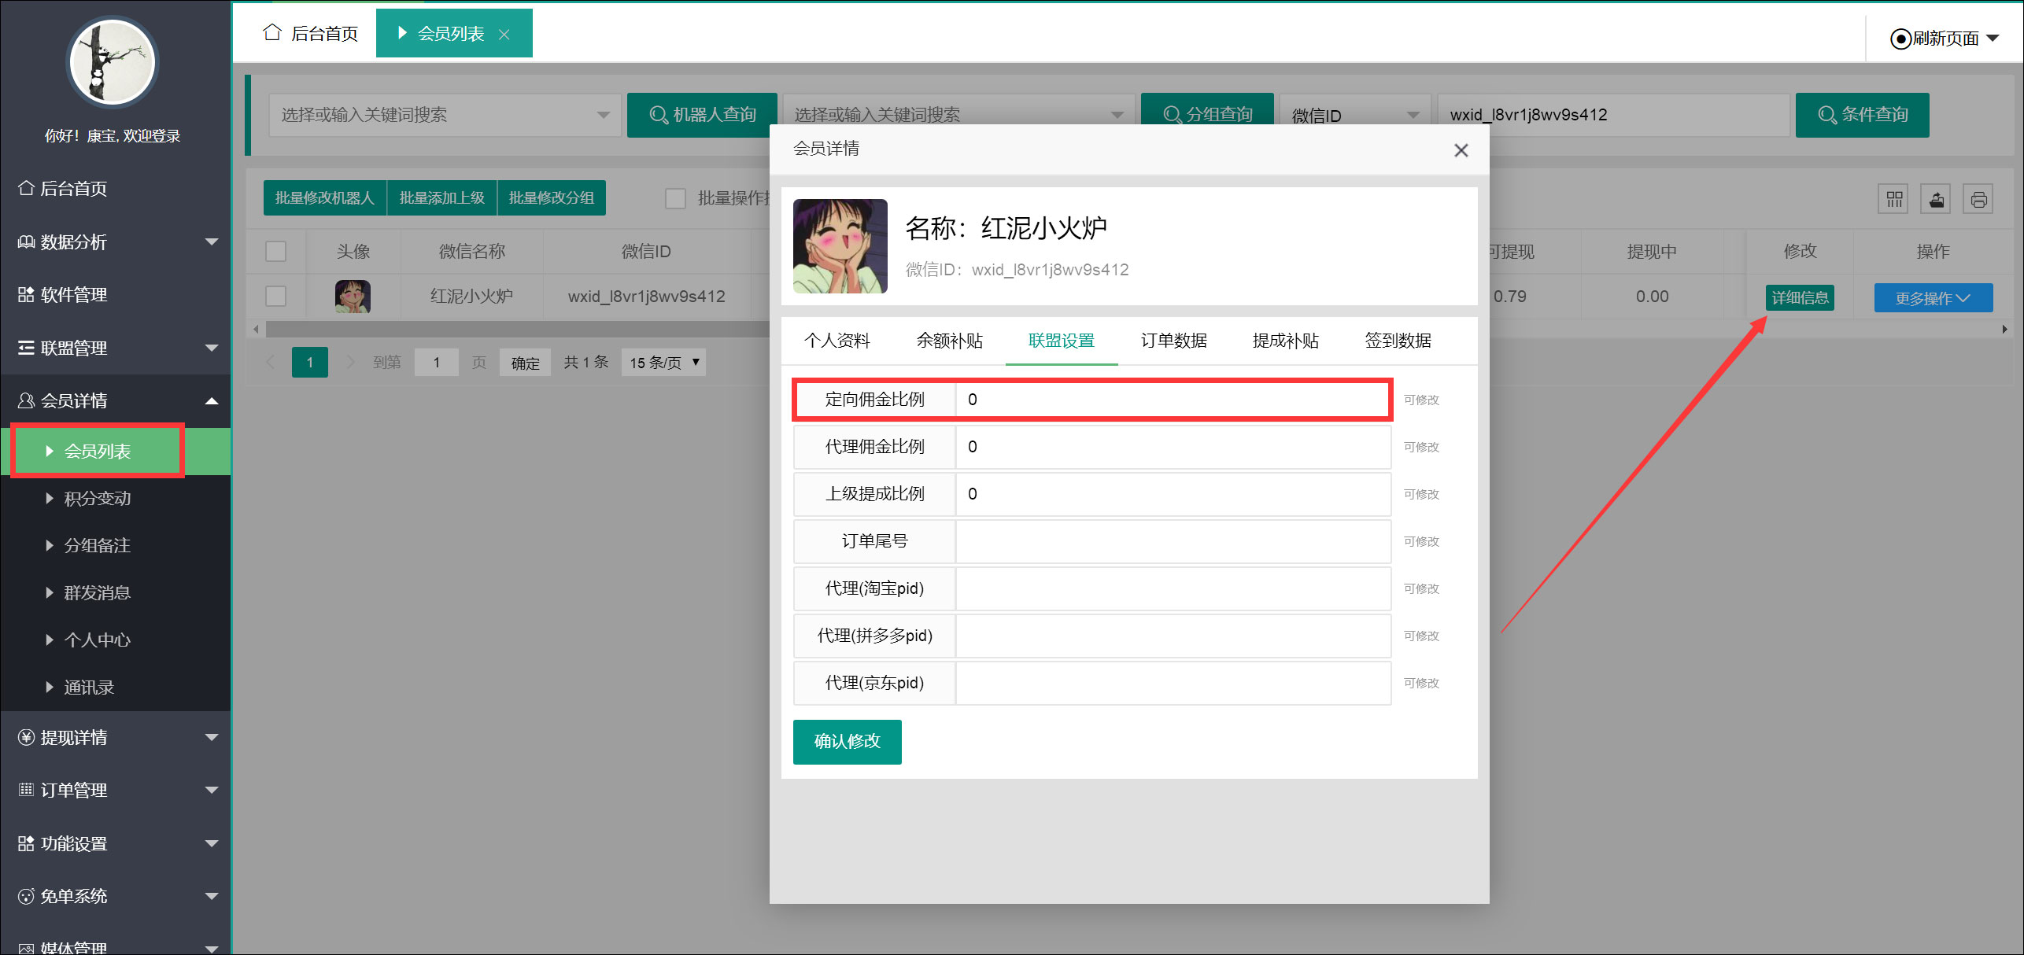The height and width of the screenshot is (955, 2024).
Task: Check the select-all header checkbox
Action: point(275,252)
